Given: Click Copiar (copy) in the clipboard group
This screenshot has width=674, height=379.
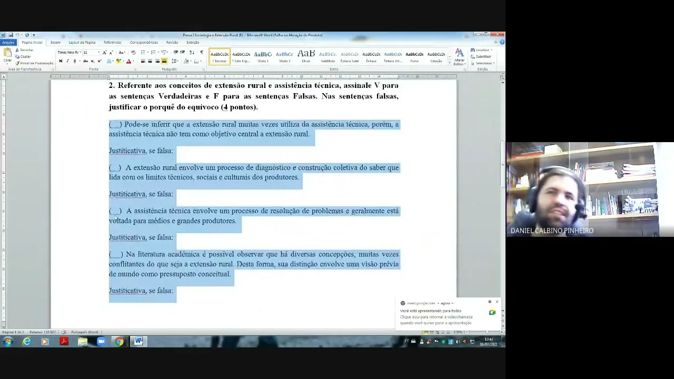Looking at the screenshot, I should coord(23,56).
